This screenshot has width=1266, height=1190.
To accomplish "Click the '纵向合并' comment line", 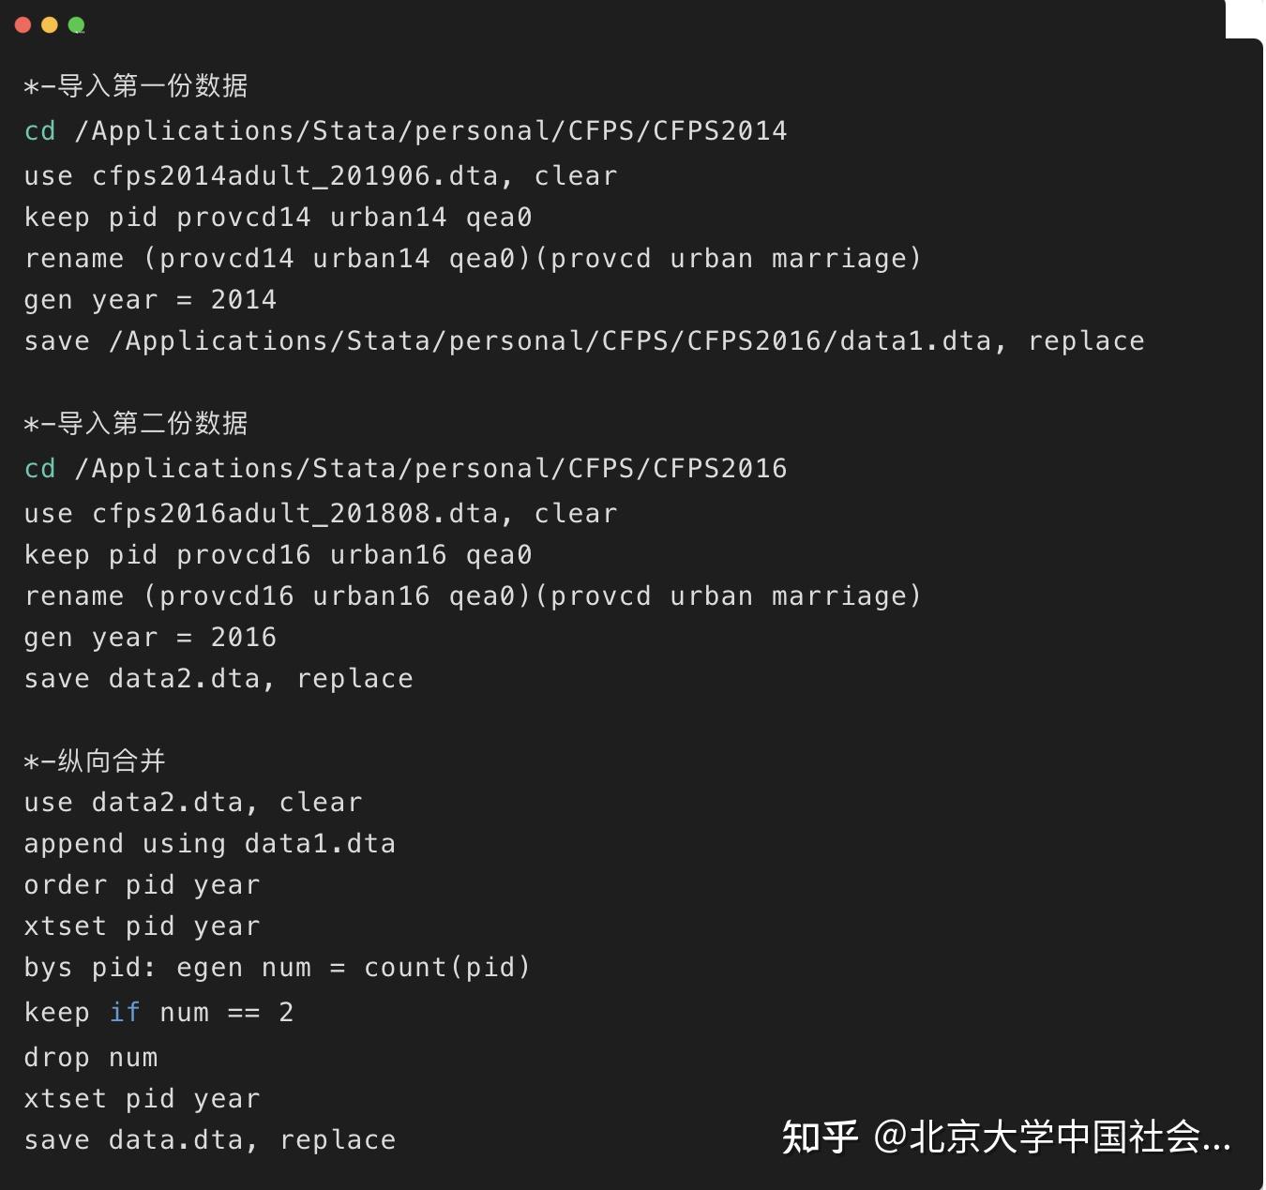I will [x=95, y=761].
